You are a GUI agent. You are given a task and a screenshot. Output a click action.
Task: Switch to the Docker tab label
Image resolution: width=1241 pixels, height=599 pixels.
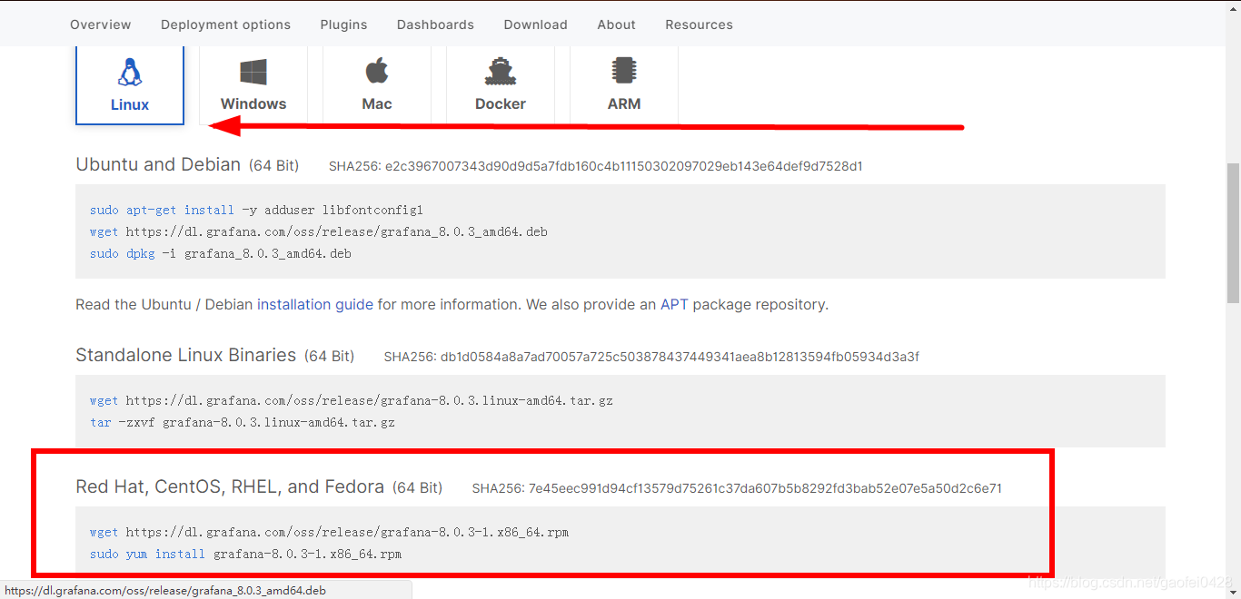click(501, 103)
